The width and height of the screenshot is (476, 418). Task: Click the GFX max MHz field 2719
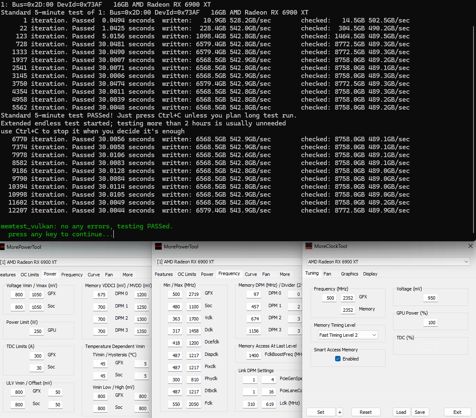click(x=193, y=295)
